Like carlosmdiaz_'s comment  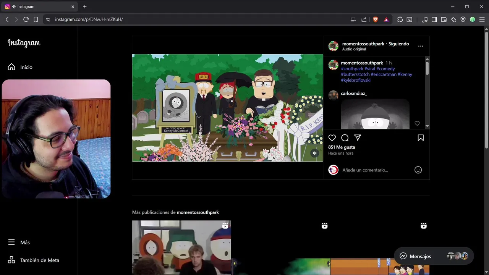point(417,124)
